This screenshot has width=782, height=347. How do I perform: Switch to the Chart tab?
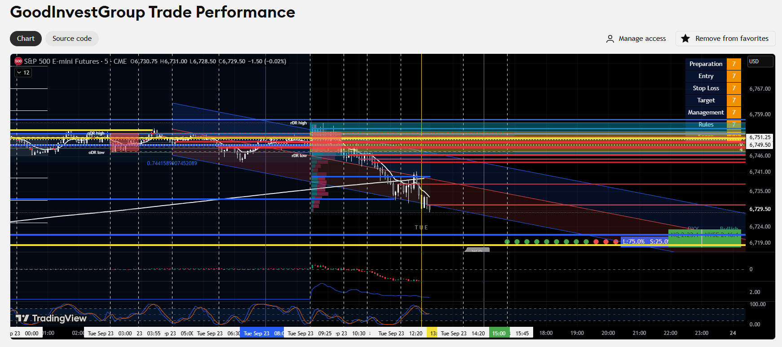pyautogui.click(x=26, y=39)
